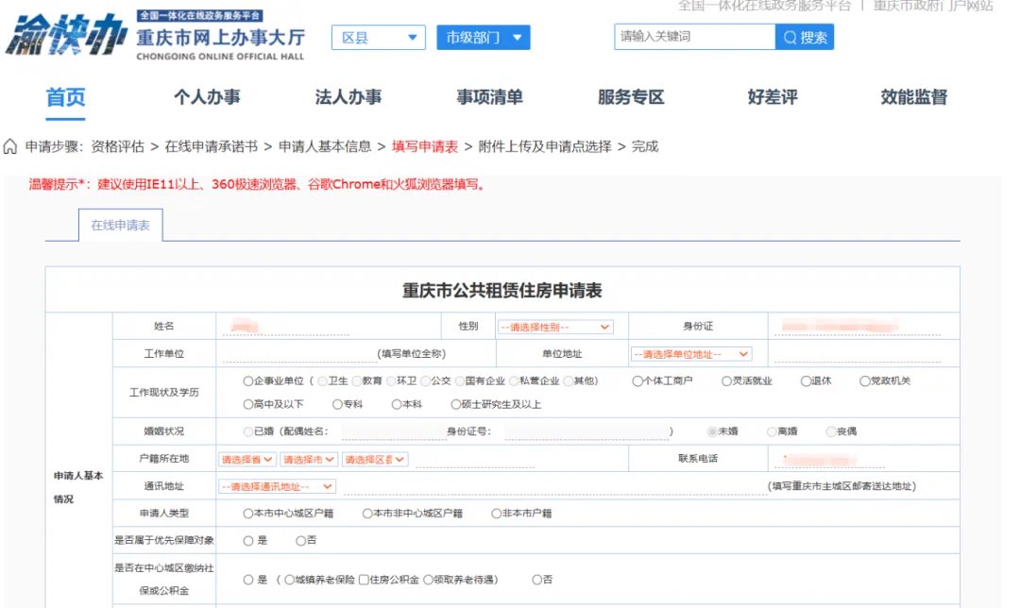
Task: Open the 请选择省 province dropdown
Action: [247, 460]
